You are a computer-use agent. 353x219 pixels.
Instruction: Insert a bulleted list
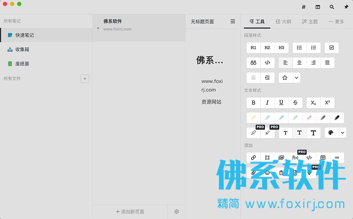pos(299,48)
